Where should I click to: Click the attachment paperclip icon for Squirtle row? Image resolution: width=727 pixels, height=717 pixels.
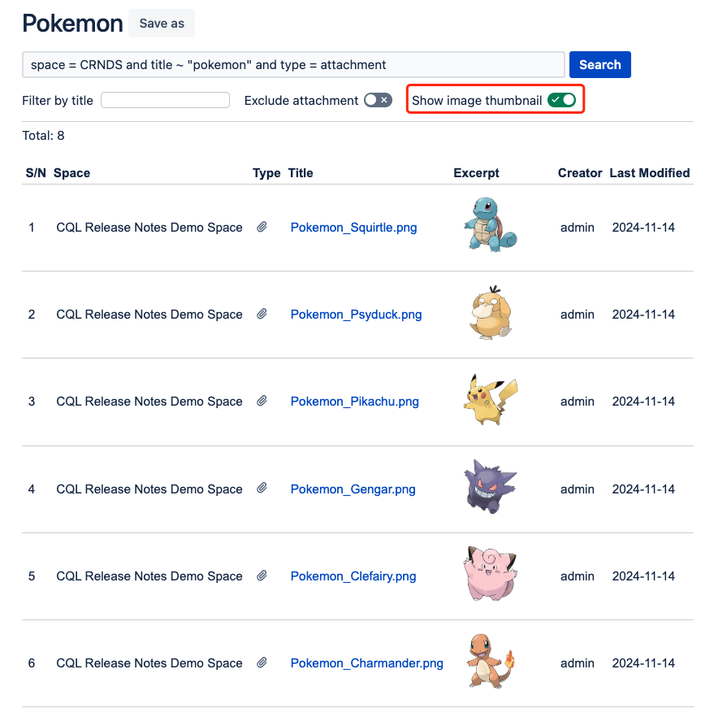click(x=262, y=228)
